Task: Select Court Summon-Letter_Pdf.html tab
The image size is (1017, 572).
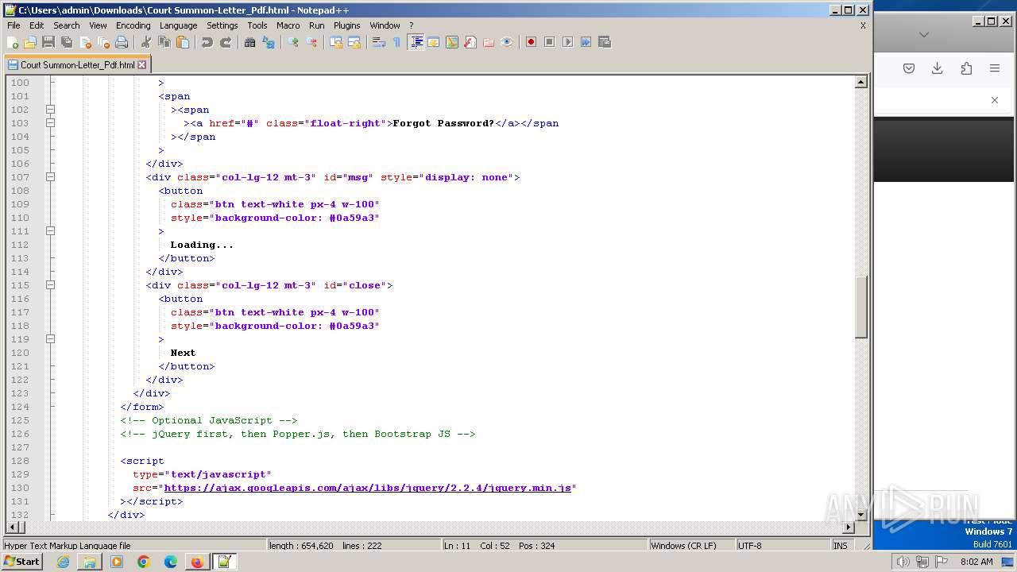Action: [x=77, y=65]
